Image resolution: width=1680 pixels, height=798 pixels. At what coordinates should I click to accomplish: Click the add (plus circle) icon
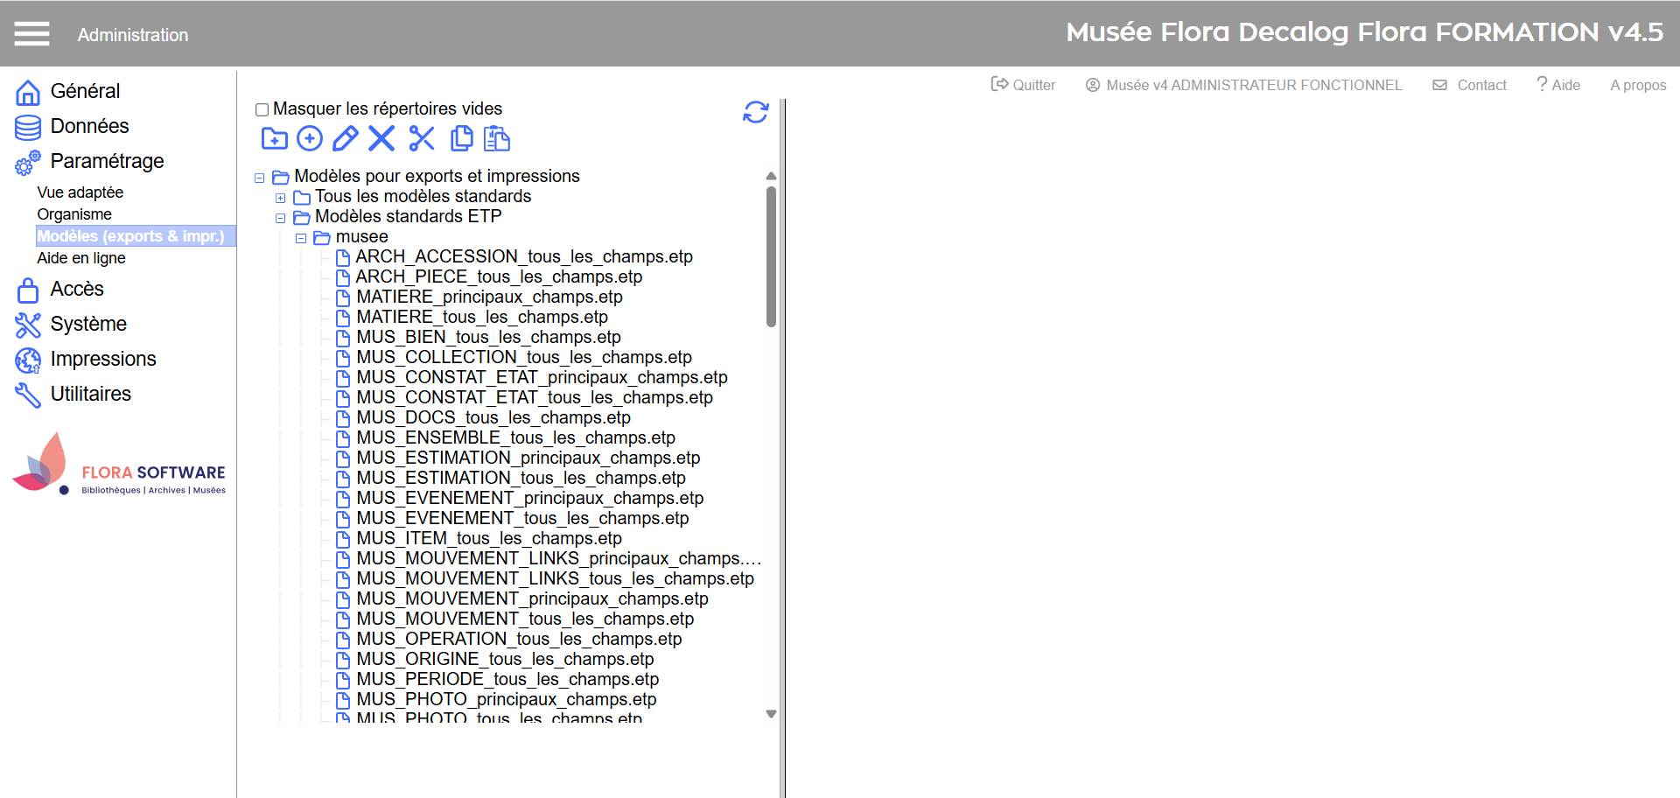click(x=310, y=138)
